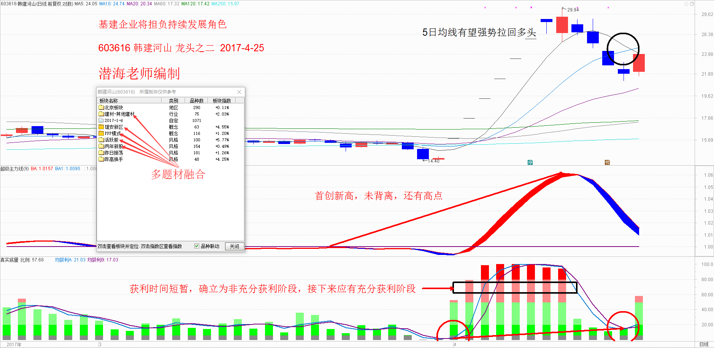Click the MA250: 15.97 label

[x=225, y=4]
